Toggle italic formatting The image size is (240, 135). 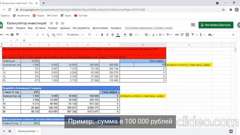pos(107,35)
